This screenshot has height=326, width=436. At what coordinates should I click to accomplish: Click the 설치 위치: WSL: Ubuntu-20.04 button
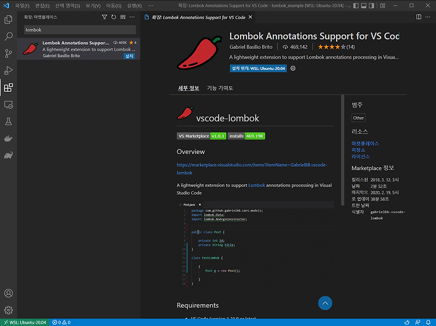pos(258,69)
